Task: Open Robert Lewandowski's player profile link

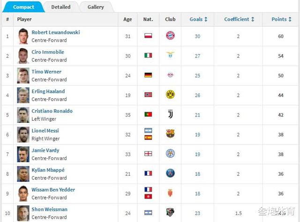Action: [55, 32]
